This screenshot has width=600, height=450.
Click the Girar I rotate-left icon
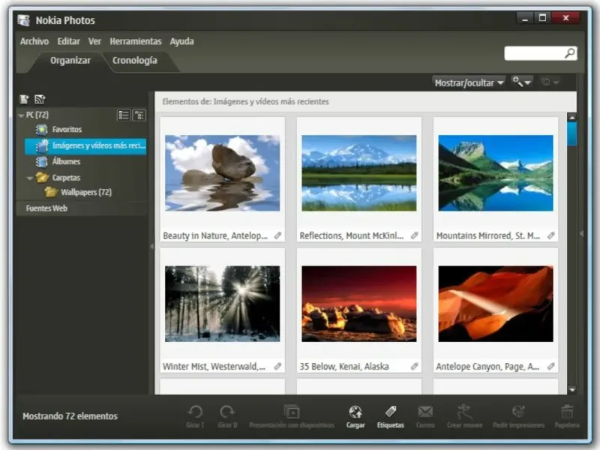tap(195, 412)
